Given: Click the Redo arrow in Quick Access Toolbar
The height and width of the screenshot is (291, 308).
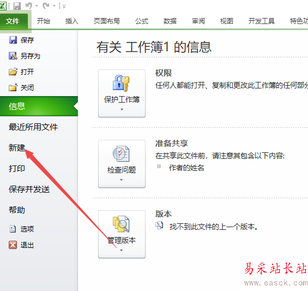Looking at the screenshot, I should [x=46, y=5].
